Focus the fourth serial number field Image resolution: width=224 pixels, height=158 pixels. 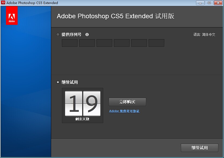(122, 43)
